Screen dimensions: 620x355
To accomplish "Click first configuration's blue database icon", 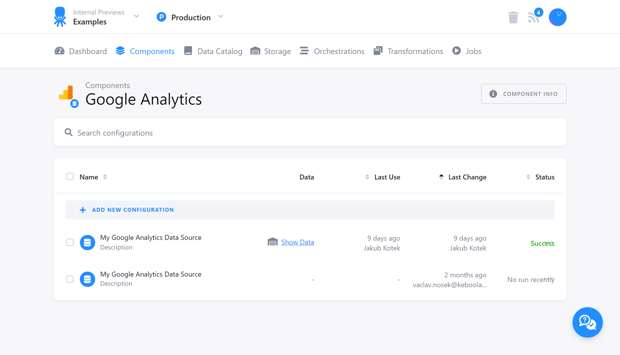I will (87, 242).
